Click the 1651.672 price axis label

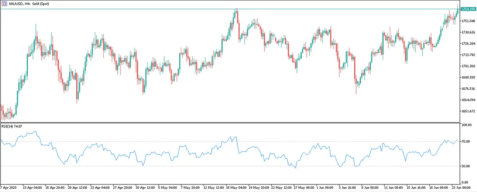[x=468, y=111]
